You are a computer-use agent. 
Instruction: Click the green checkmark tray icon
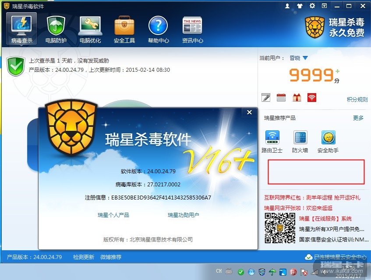coord(241,272)
